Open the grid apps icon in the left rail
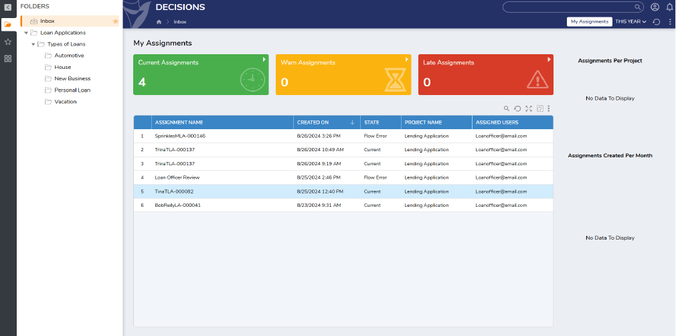Screen dimensions: 676x336 8,59
